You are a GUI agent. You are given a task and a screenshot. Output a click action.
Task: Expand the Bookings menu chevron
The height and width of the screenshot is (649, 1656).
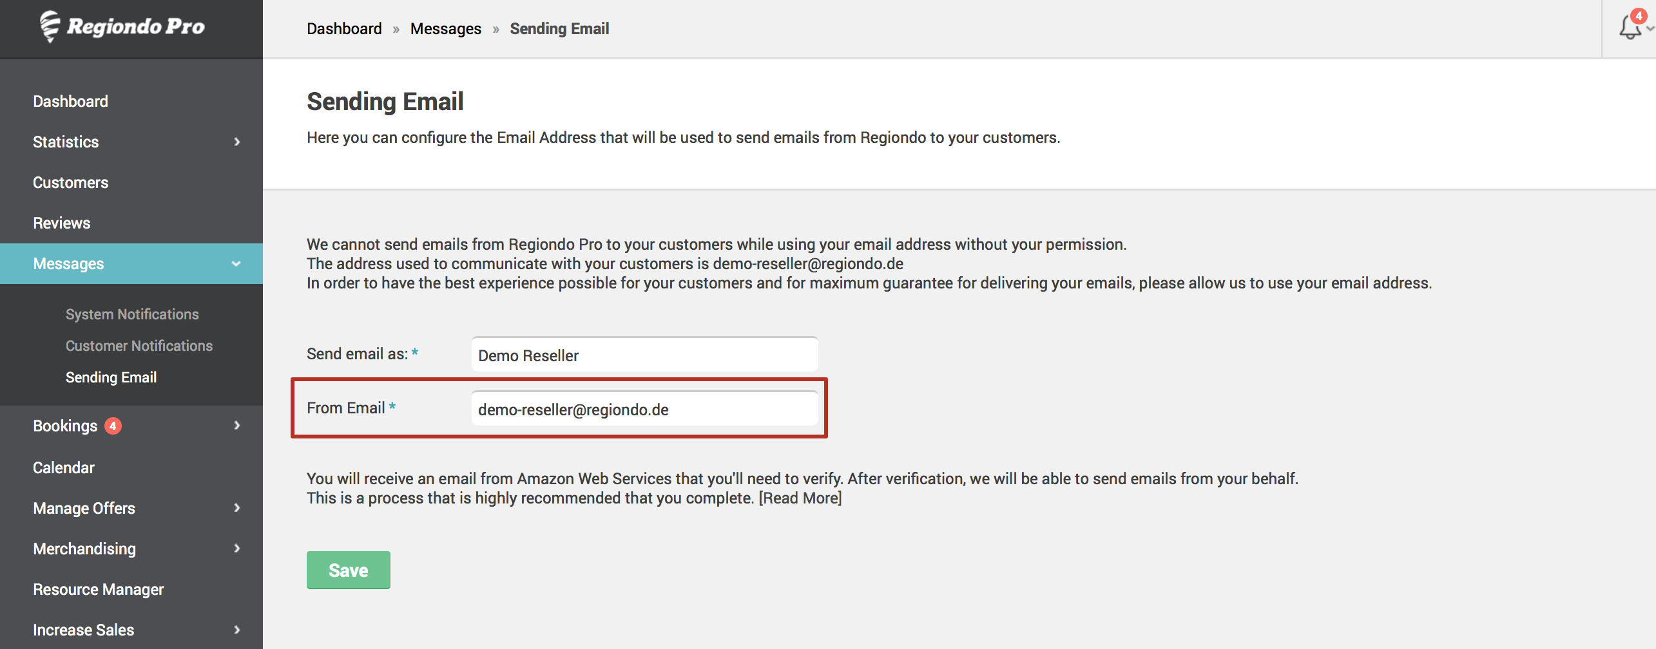(237, 426)
